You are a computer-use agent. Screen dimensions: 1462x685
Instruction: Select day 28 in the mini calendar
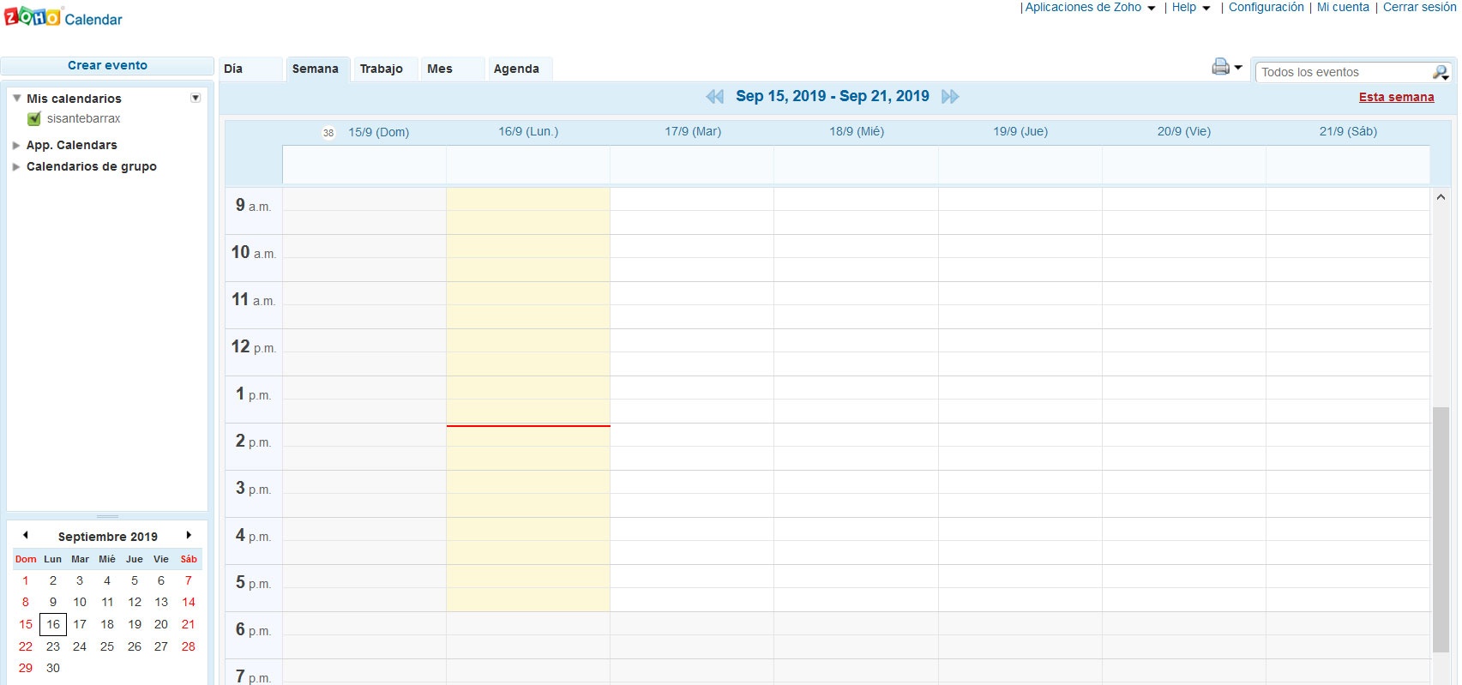(x=189, y=646)
